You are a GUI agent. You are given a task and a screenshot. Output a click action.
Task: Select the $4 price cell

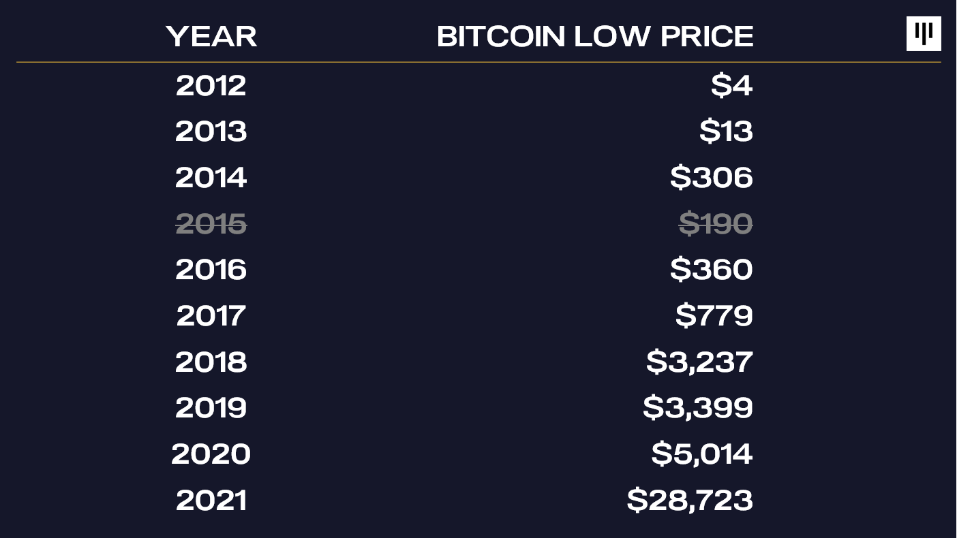click(x=732, y=85)
